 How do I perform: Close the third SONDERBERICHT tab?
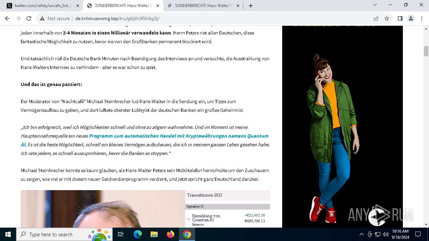238,6
